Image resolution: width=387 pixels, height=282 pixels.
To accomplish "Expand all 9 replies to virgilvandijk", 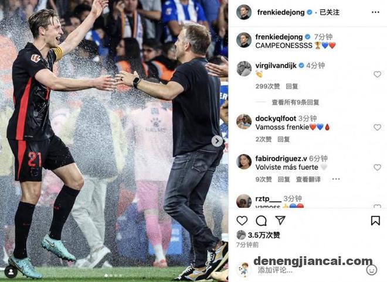I will 295,102.
